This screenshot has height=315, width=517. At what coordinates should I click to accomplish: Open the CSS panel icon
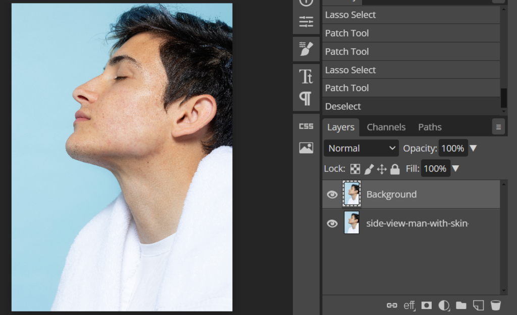coord(306,127)
